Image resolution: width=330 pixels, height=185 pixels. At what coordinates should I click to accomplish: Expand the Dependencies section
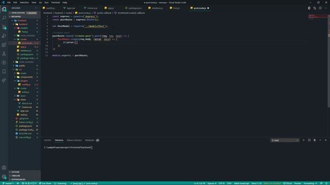(x=24, y=179)
